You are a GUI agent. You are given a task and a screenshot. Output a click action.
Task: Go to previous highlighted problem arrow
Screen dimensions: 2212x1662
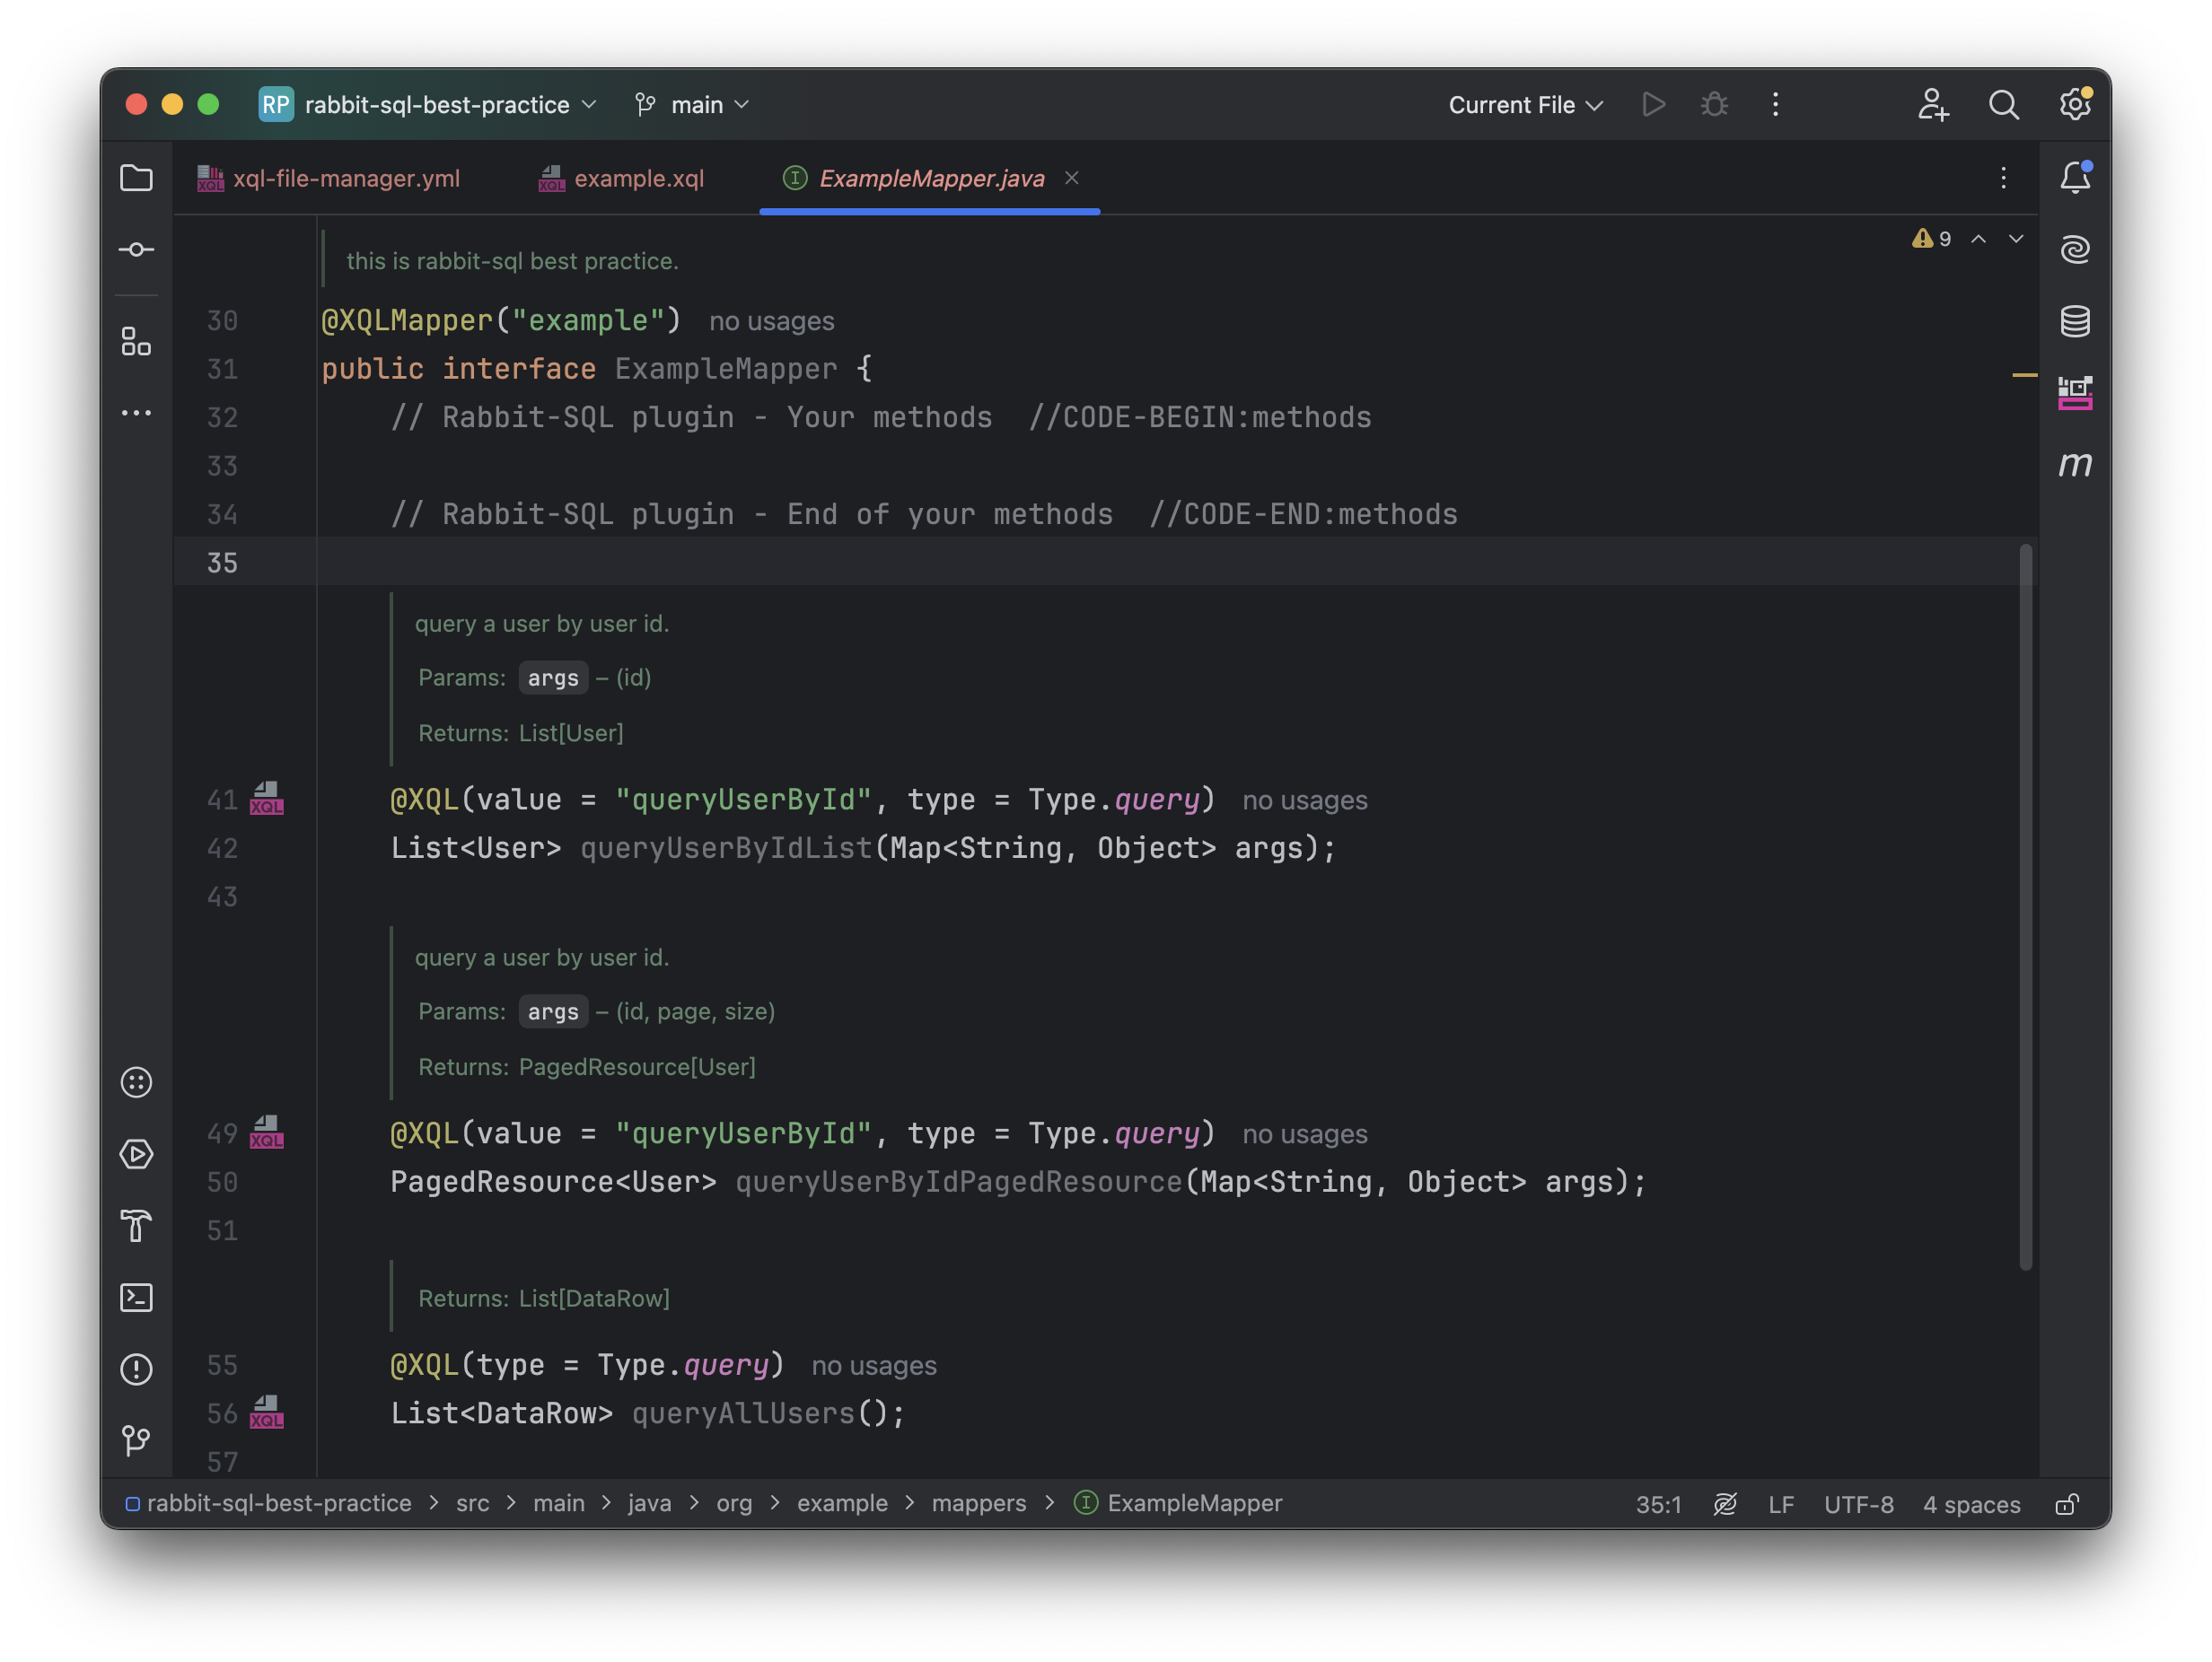(1978, 239)
